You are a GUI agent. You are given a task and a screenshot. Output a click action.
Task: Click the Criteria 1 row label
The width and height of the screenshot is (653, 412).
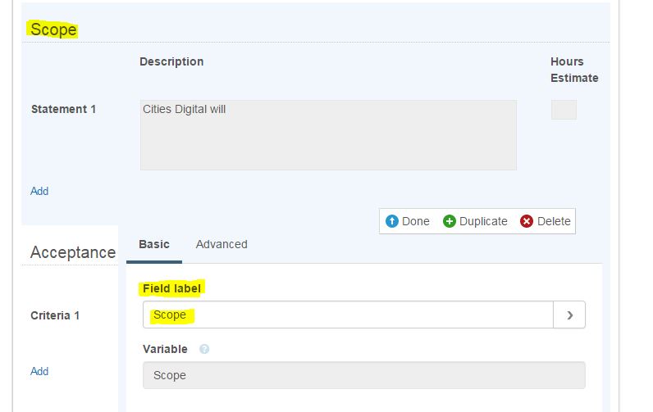coord(55,315)
